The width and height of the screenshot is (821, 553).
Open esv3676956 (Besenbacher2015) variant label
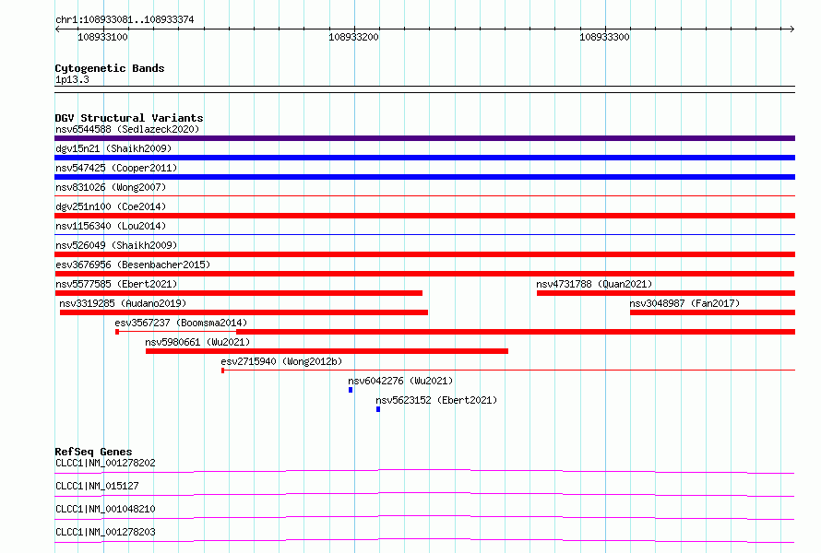click(x=133, y=265)
